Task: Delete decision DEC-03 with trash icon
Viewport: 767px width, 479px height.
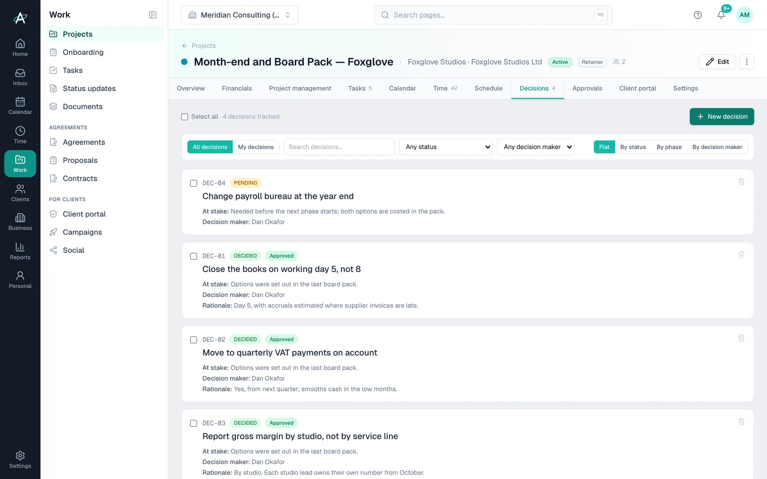Action: click(741, 422)
